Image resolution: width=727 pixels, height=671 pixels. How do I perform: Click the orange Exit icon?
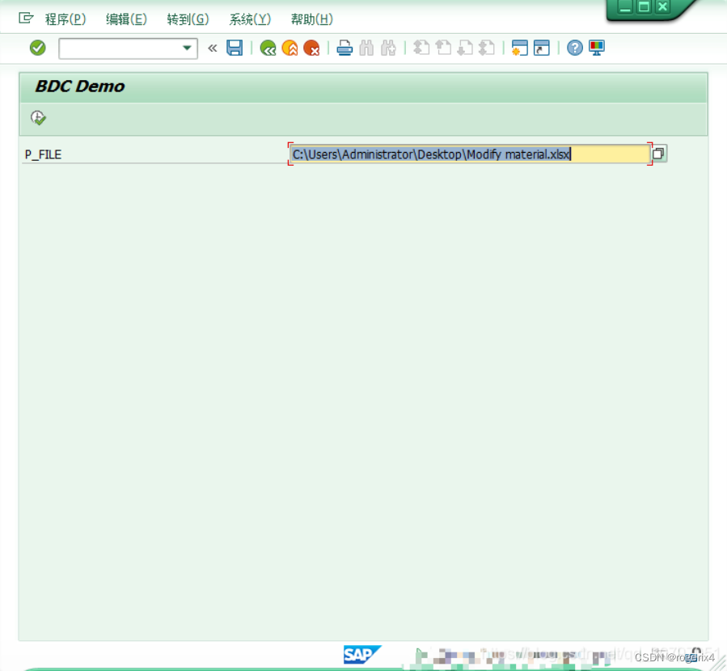(x=290, y=48)
